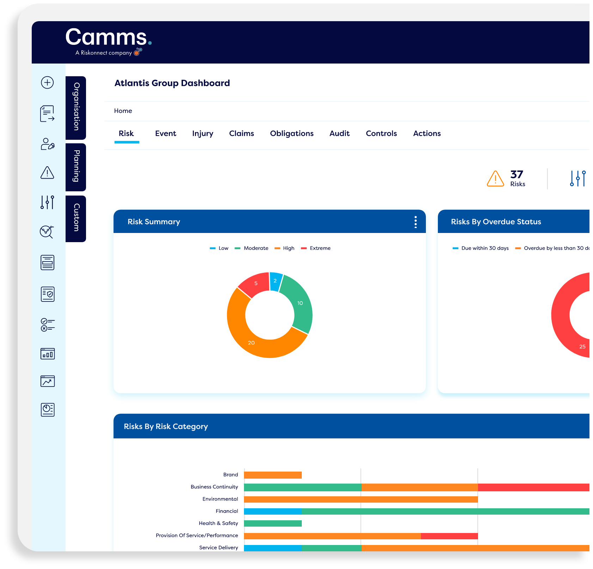Open the document export icon in sidebar
Viewport: 593px width, 569px height.
coord(47,114)
